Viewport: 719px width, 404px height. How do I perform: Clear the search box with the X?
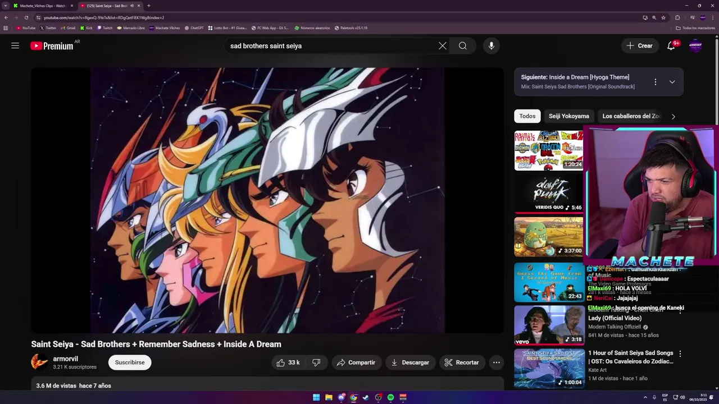[x=443, y=46]
